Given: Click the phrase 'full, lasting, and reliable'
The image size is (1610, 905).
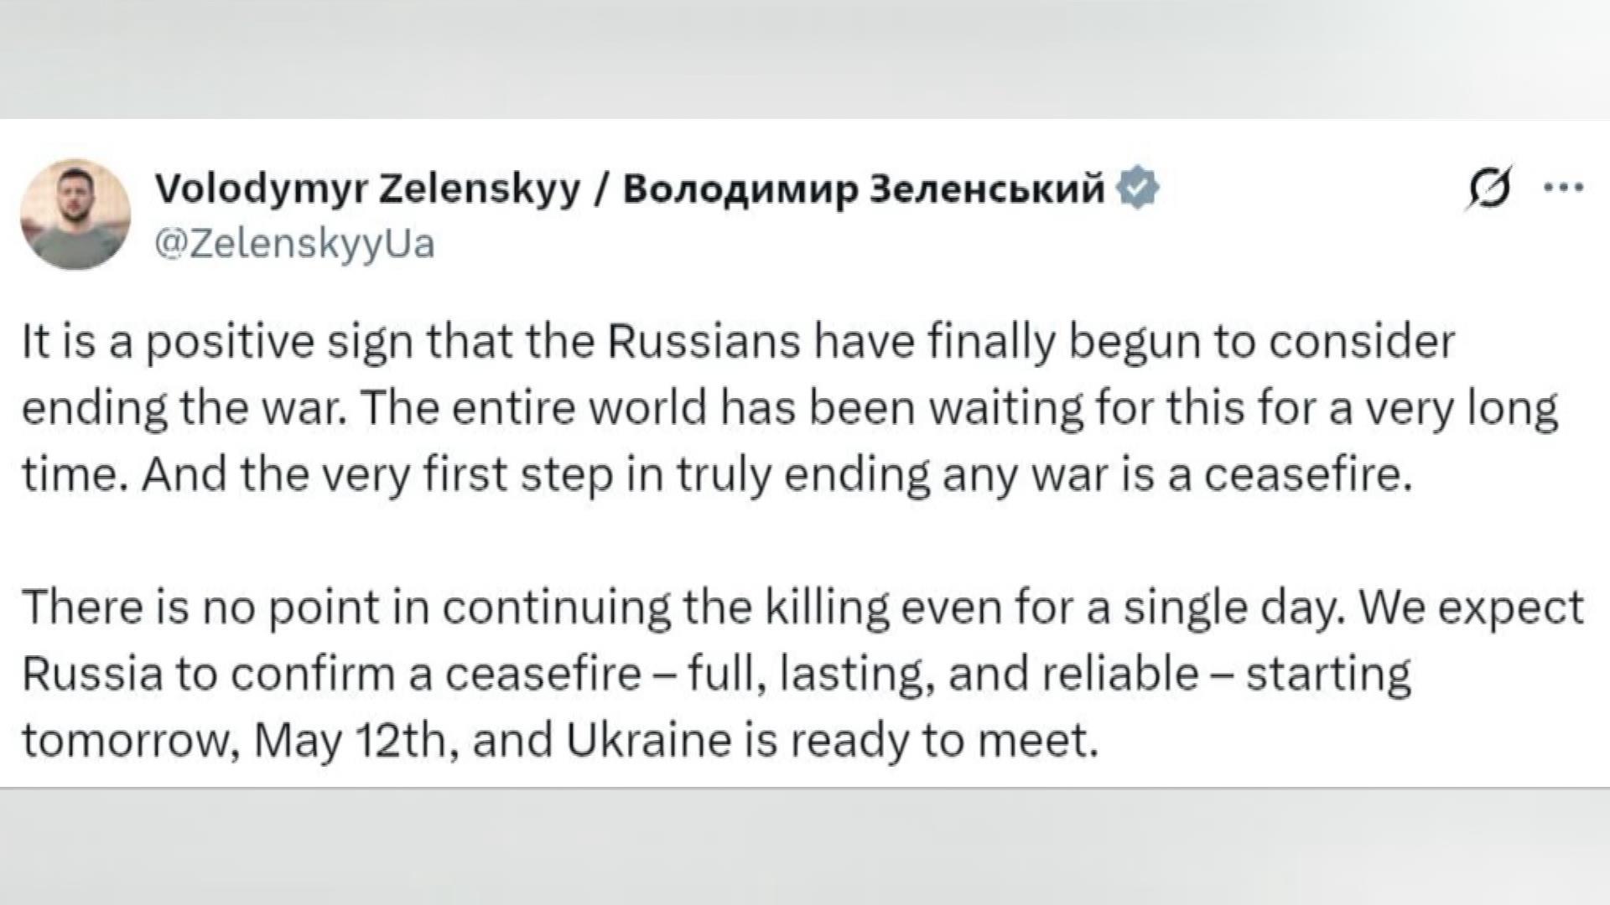Looking at the screenshot, I should click(943, 675).
